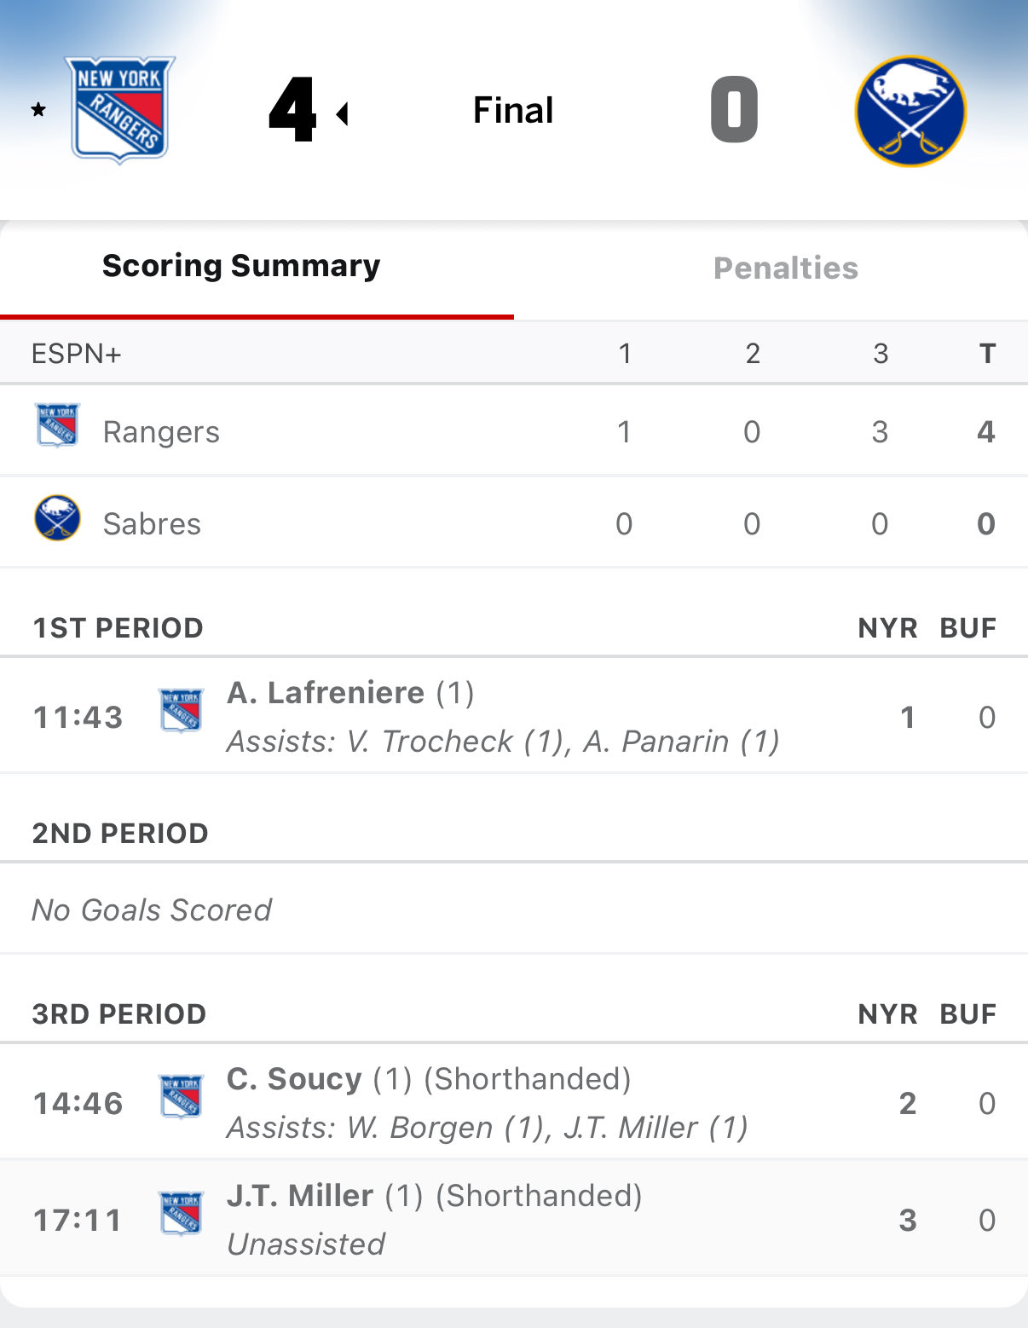Tap the Rangers score of 4

[x=292, y=110]
